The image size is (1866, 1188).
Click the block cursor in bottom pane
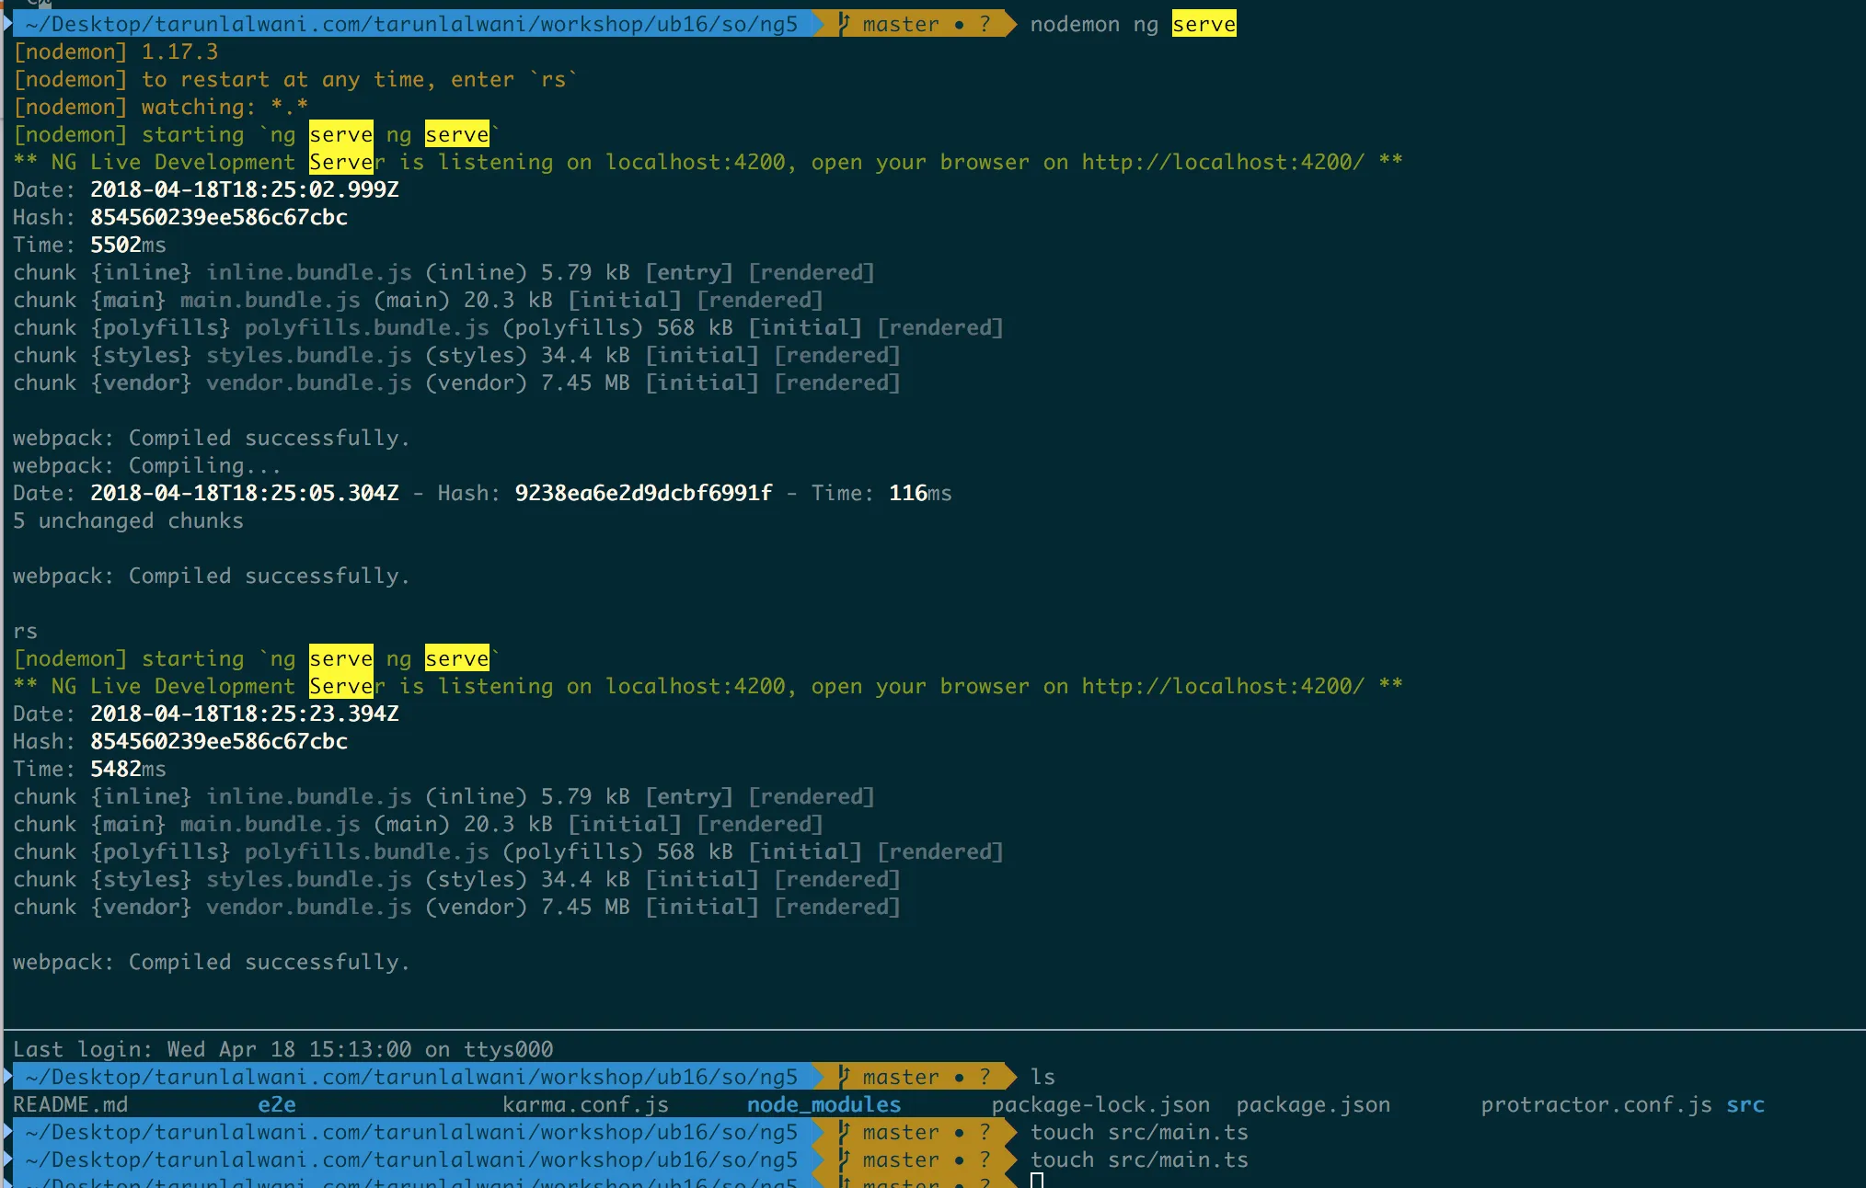pyautogui.click(x=1037, y=1182)
